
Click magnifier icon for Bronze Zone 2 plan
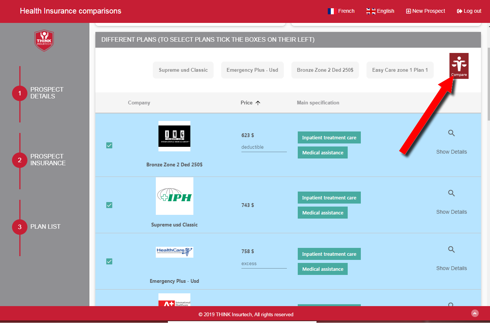[451, 133]
